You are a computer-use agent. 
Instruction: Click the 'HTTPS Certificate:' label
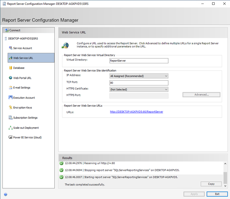77,89
